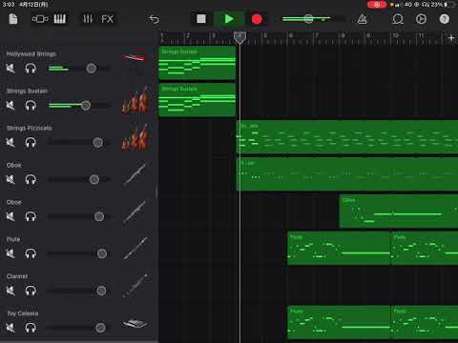Image resolution: width=458 pixels, height=343 pixels.
Task: Solo the Clarinet track
Action: point(31,291)
